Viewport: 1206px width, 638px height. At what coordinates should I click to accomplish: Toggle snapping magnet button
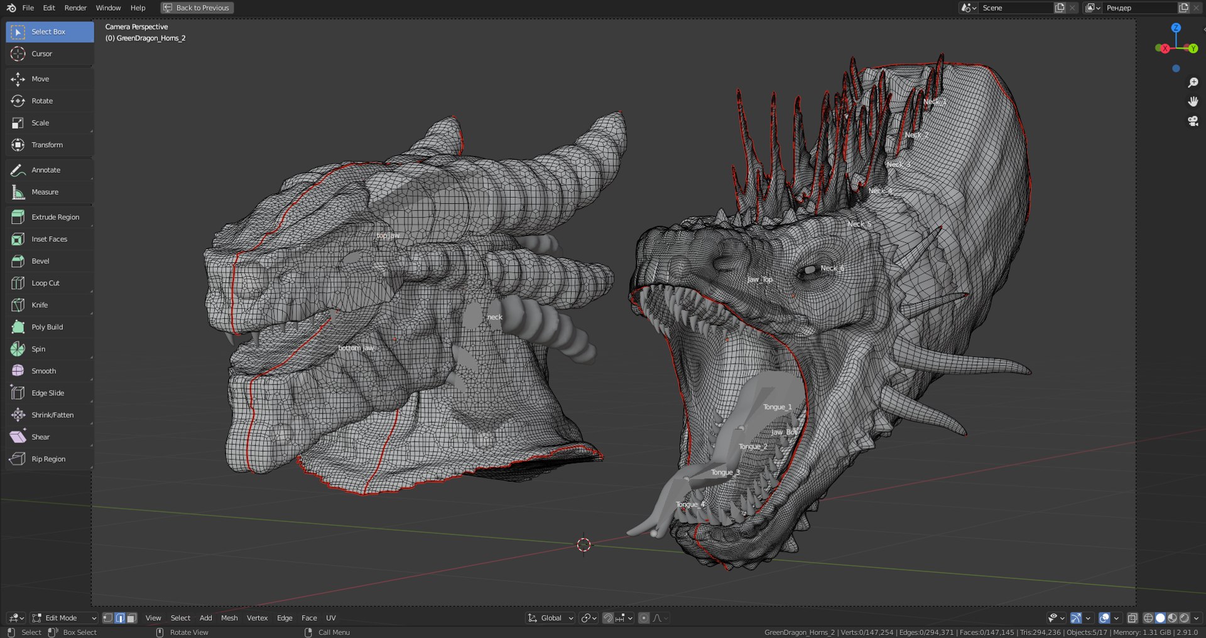607,618
